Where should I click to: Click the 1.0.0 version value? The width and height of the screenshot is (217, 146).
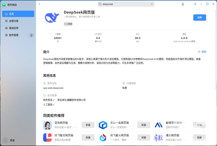[184, 38]
